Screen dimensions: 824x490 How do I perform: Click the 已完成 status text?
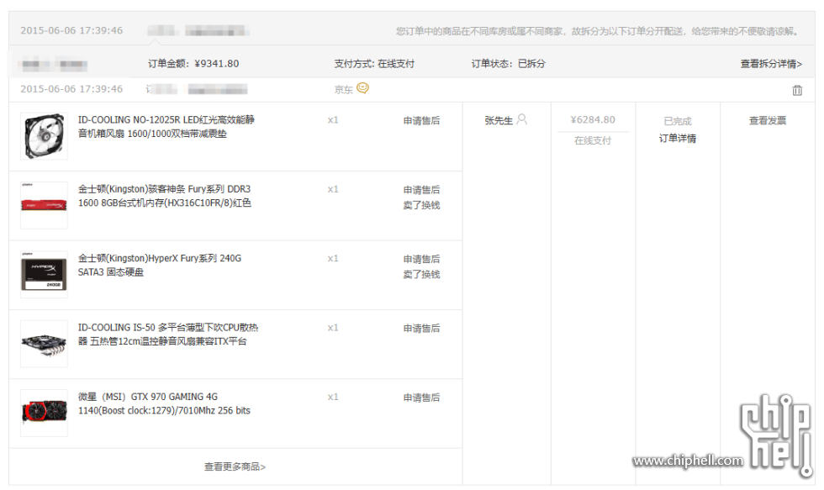pos(678,121)
